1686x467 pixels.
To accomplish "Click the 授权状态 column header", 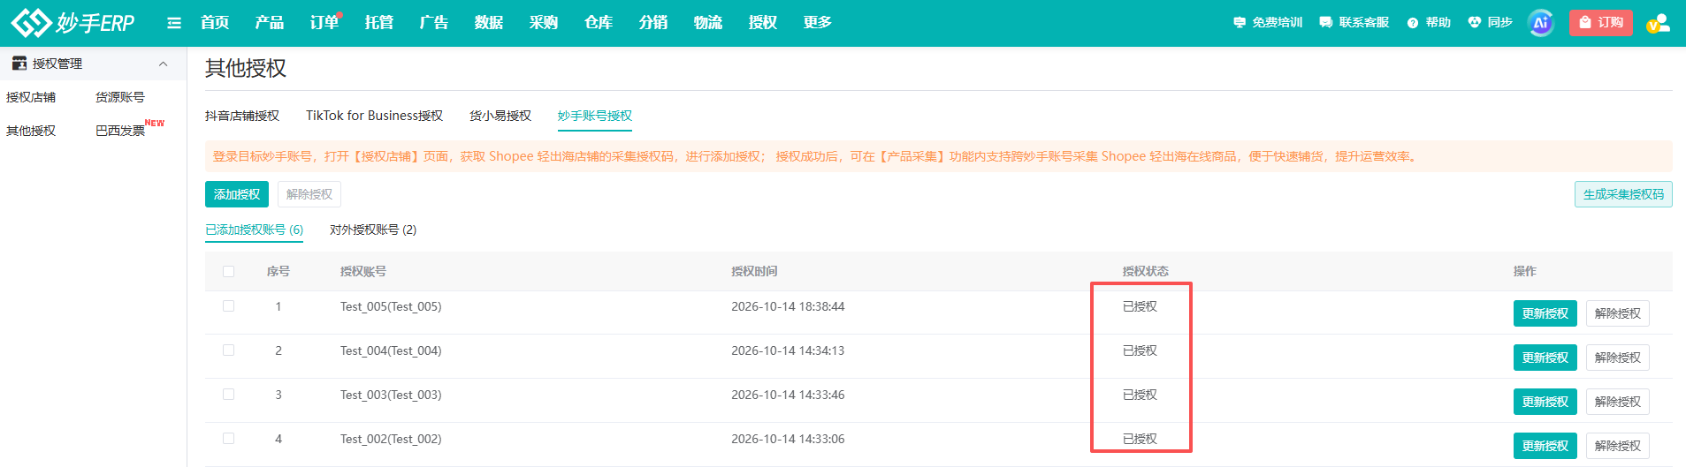I will (x=1146, y=271).
